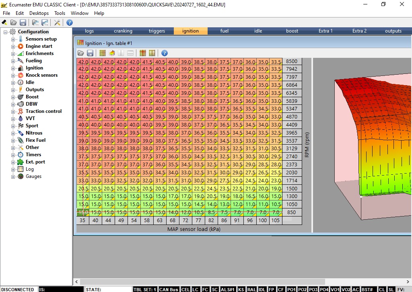Select the Configuration tree label
Viewport: 412px width, 292px height.
(33, 32)
